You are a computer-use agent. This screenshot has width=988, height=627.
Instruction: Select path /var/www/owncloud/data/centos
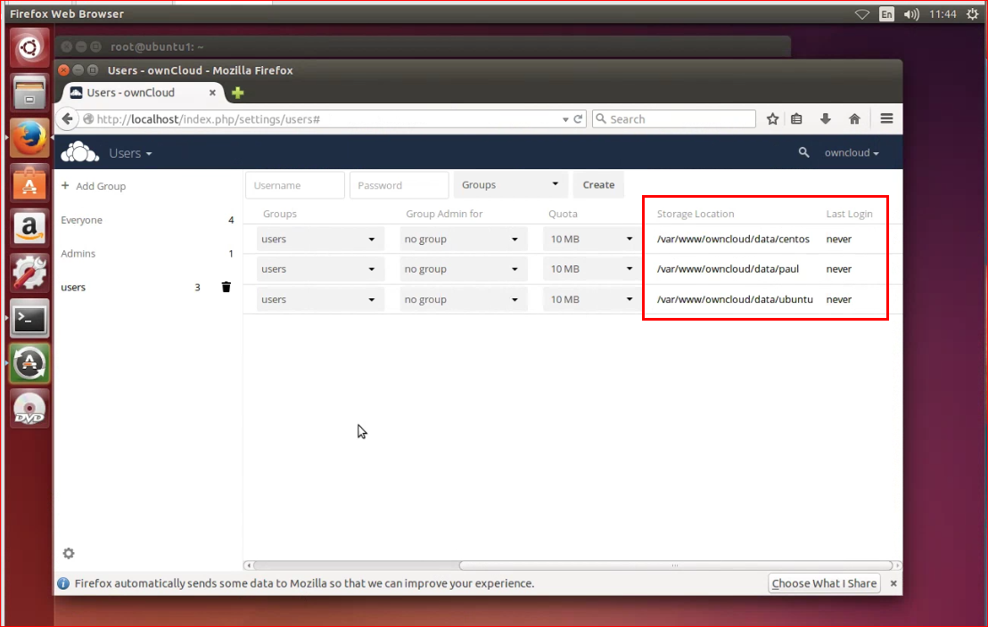tap(733, 240)
